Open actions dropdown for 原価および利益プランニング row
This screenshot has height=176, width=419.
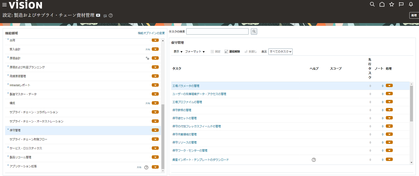(155, 67)
